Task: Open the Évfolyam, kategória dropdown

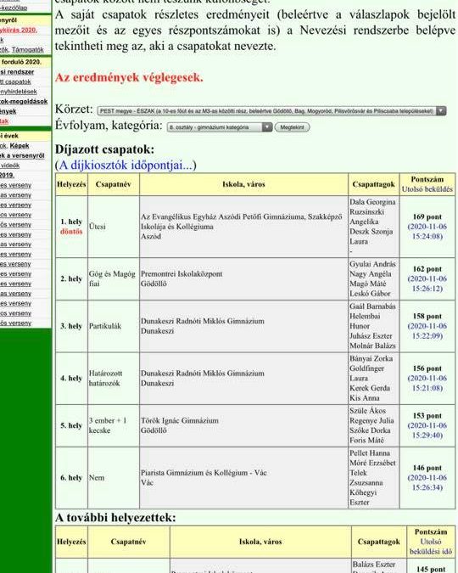Action: click(220, 127)
